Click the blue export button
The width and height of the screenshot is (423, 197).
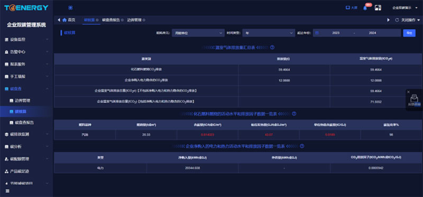pos(409,33)
